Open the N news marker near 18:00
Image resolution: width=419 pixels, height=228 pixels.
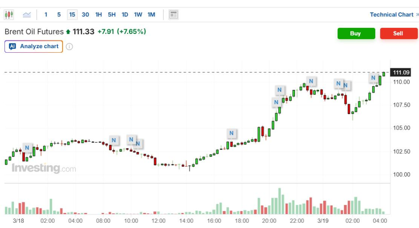point(232,133)
